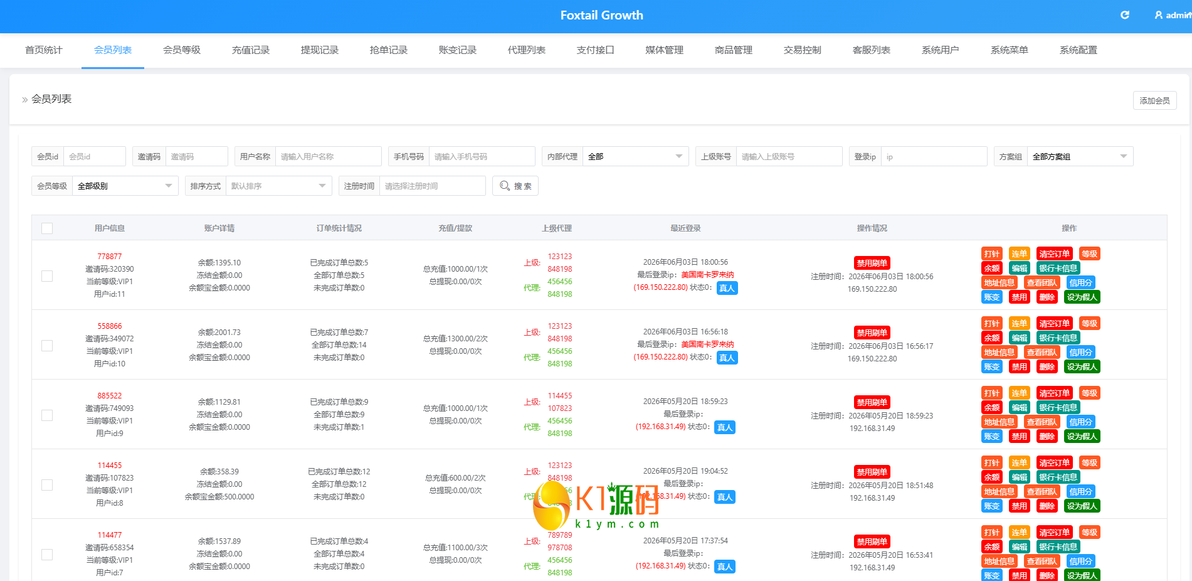1192x581 pixels.
Task: Click 银行卡信息 for user 778877
Action: pyautogui.click(x=1058, y=269)
